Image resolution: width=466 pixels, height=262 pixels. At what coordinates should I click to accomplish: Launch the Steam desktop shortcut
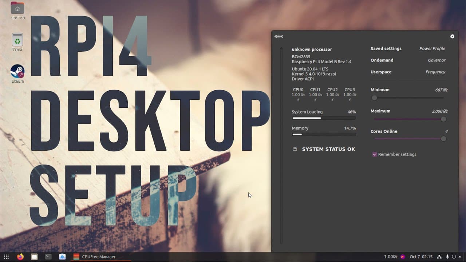(17, 74)
